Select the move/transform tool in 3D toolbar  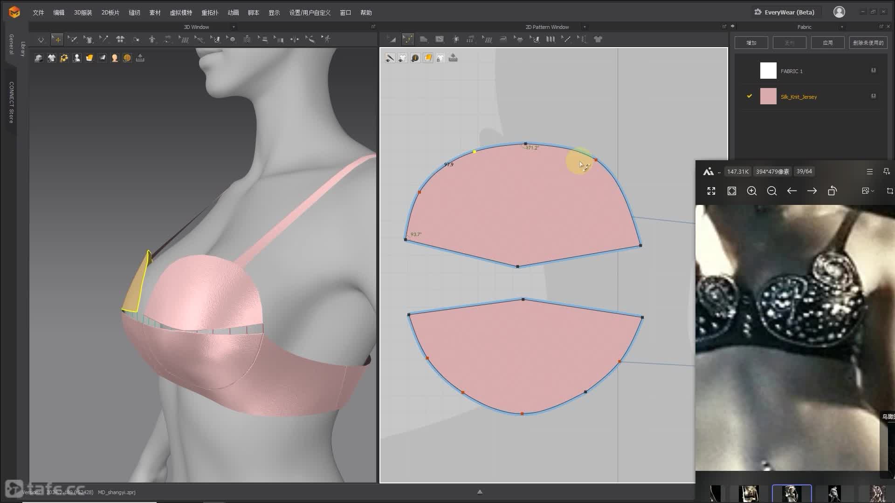(x=57, y=40)
